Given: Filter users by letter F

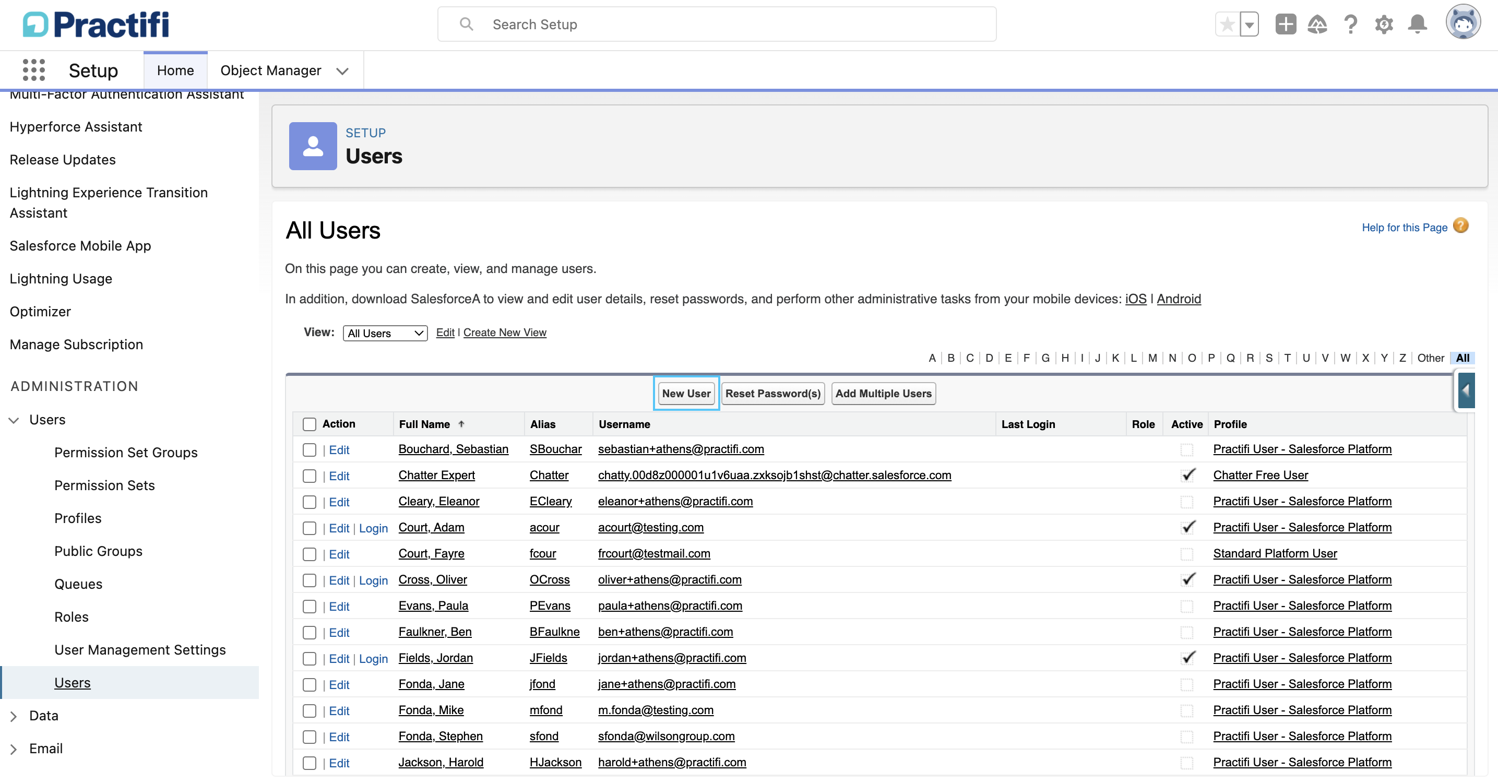Looking at the screenshot, I should 1026,358.
